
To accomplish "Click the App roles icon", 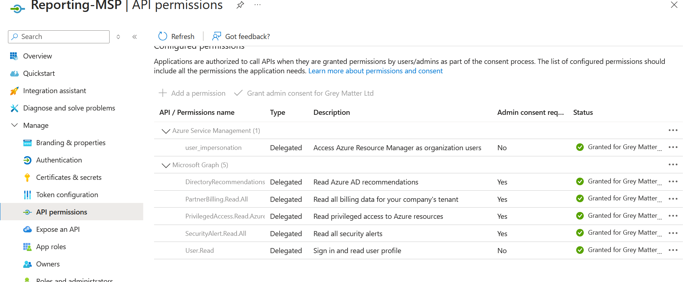I will (27, 247).
